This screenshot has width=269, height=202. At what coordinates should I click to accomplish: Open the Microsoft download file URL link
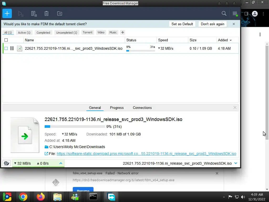pyautogui.click(x=146, y=154)
